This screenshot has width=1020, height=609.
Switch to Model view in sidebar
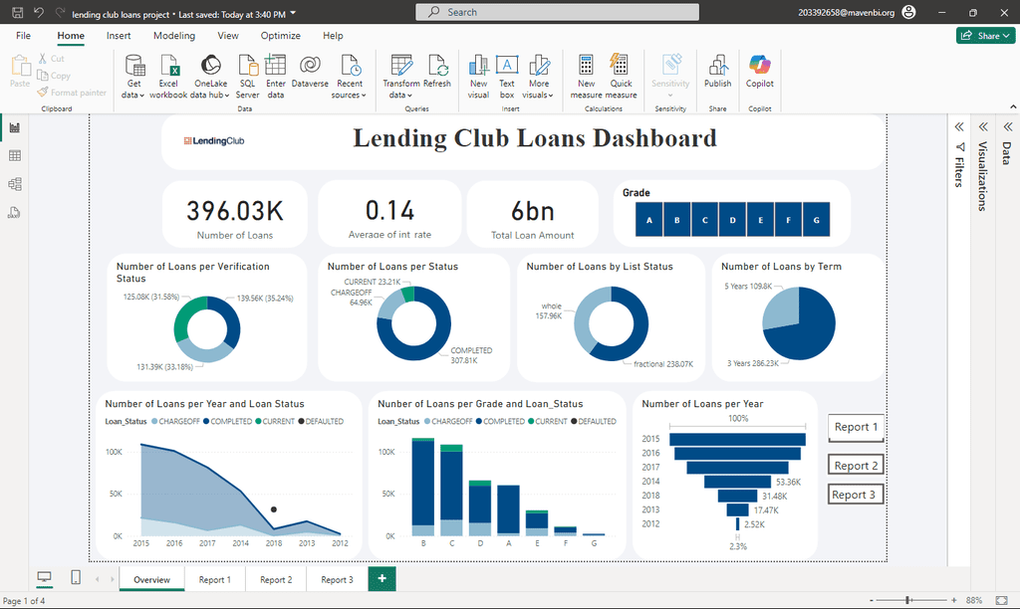tap(14, 184)
